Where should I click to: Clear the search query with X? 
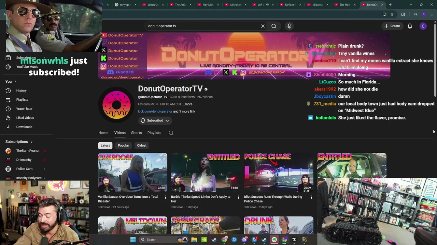tap(263, 26)
